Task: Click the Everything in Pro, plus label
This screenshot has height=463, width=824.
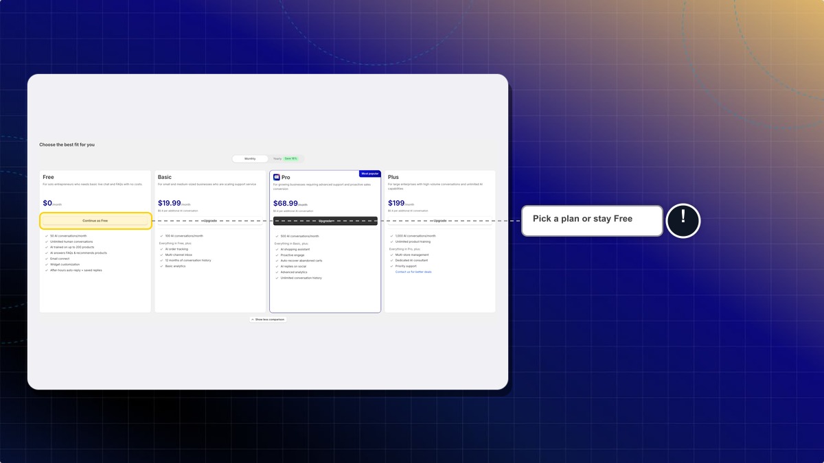Action: (x=404, y=249)
